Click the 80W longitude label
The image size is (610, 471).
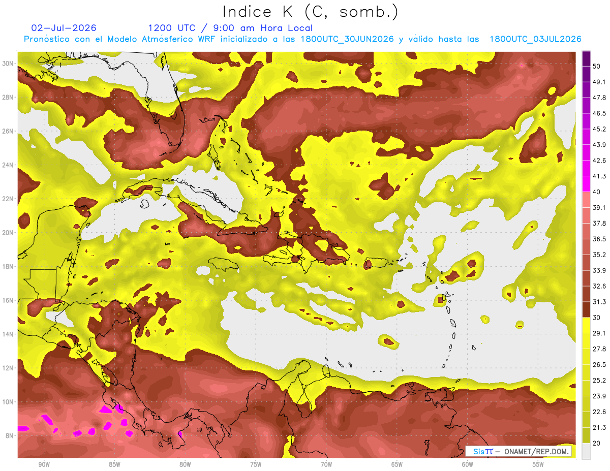(x=185, y=464)
